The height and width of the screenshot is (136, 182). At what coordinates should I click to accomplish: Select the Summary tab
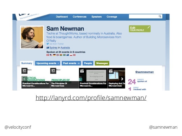pyautogui.click(x=27, y=63)
